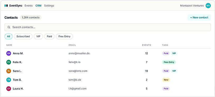Open the Events nav item
The image size is (215, 97).
click(x=29, y=6)
